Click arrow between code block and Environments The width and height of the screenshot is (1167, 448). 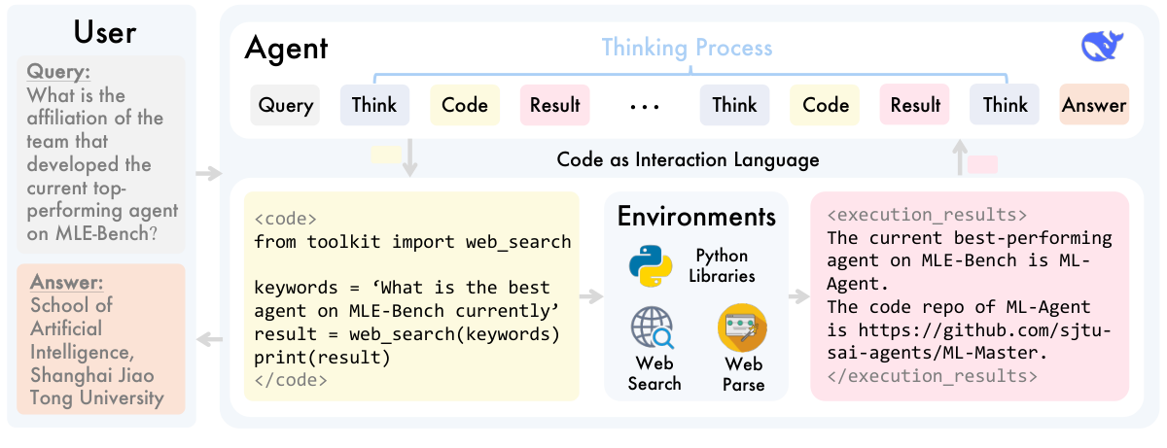590,296
